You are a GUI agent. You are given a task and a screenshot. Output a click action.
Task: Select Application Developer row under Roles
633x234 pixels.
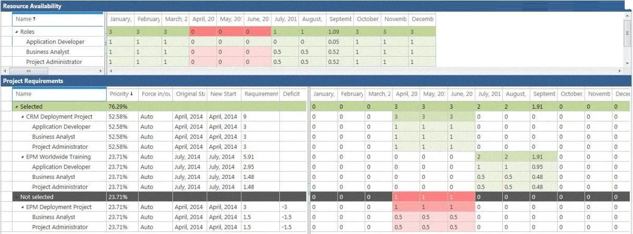(x=55, y=42)
